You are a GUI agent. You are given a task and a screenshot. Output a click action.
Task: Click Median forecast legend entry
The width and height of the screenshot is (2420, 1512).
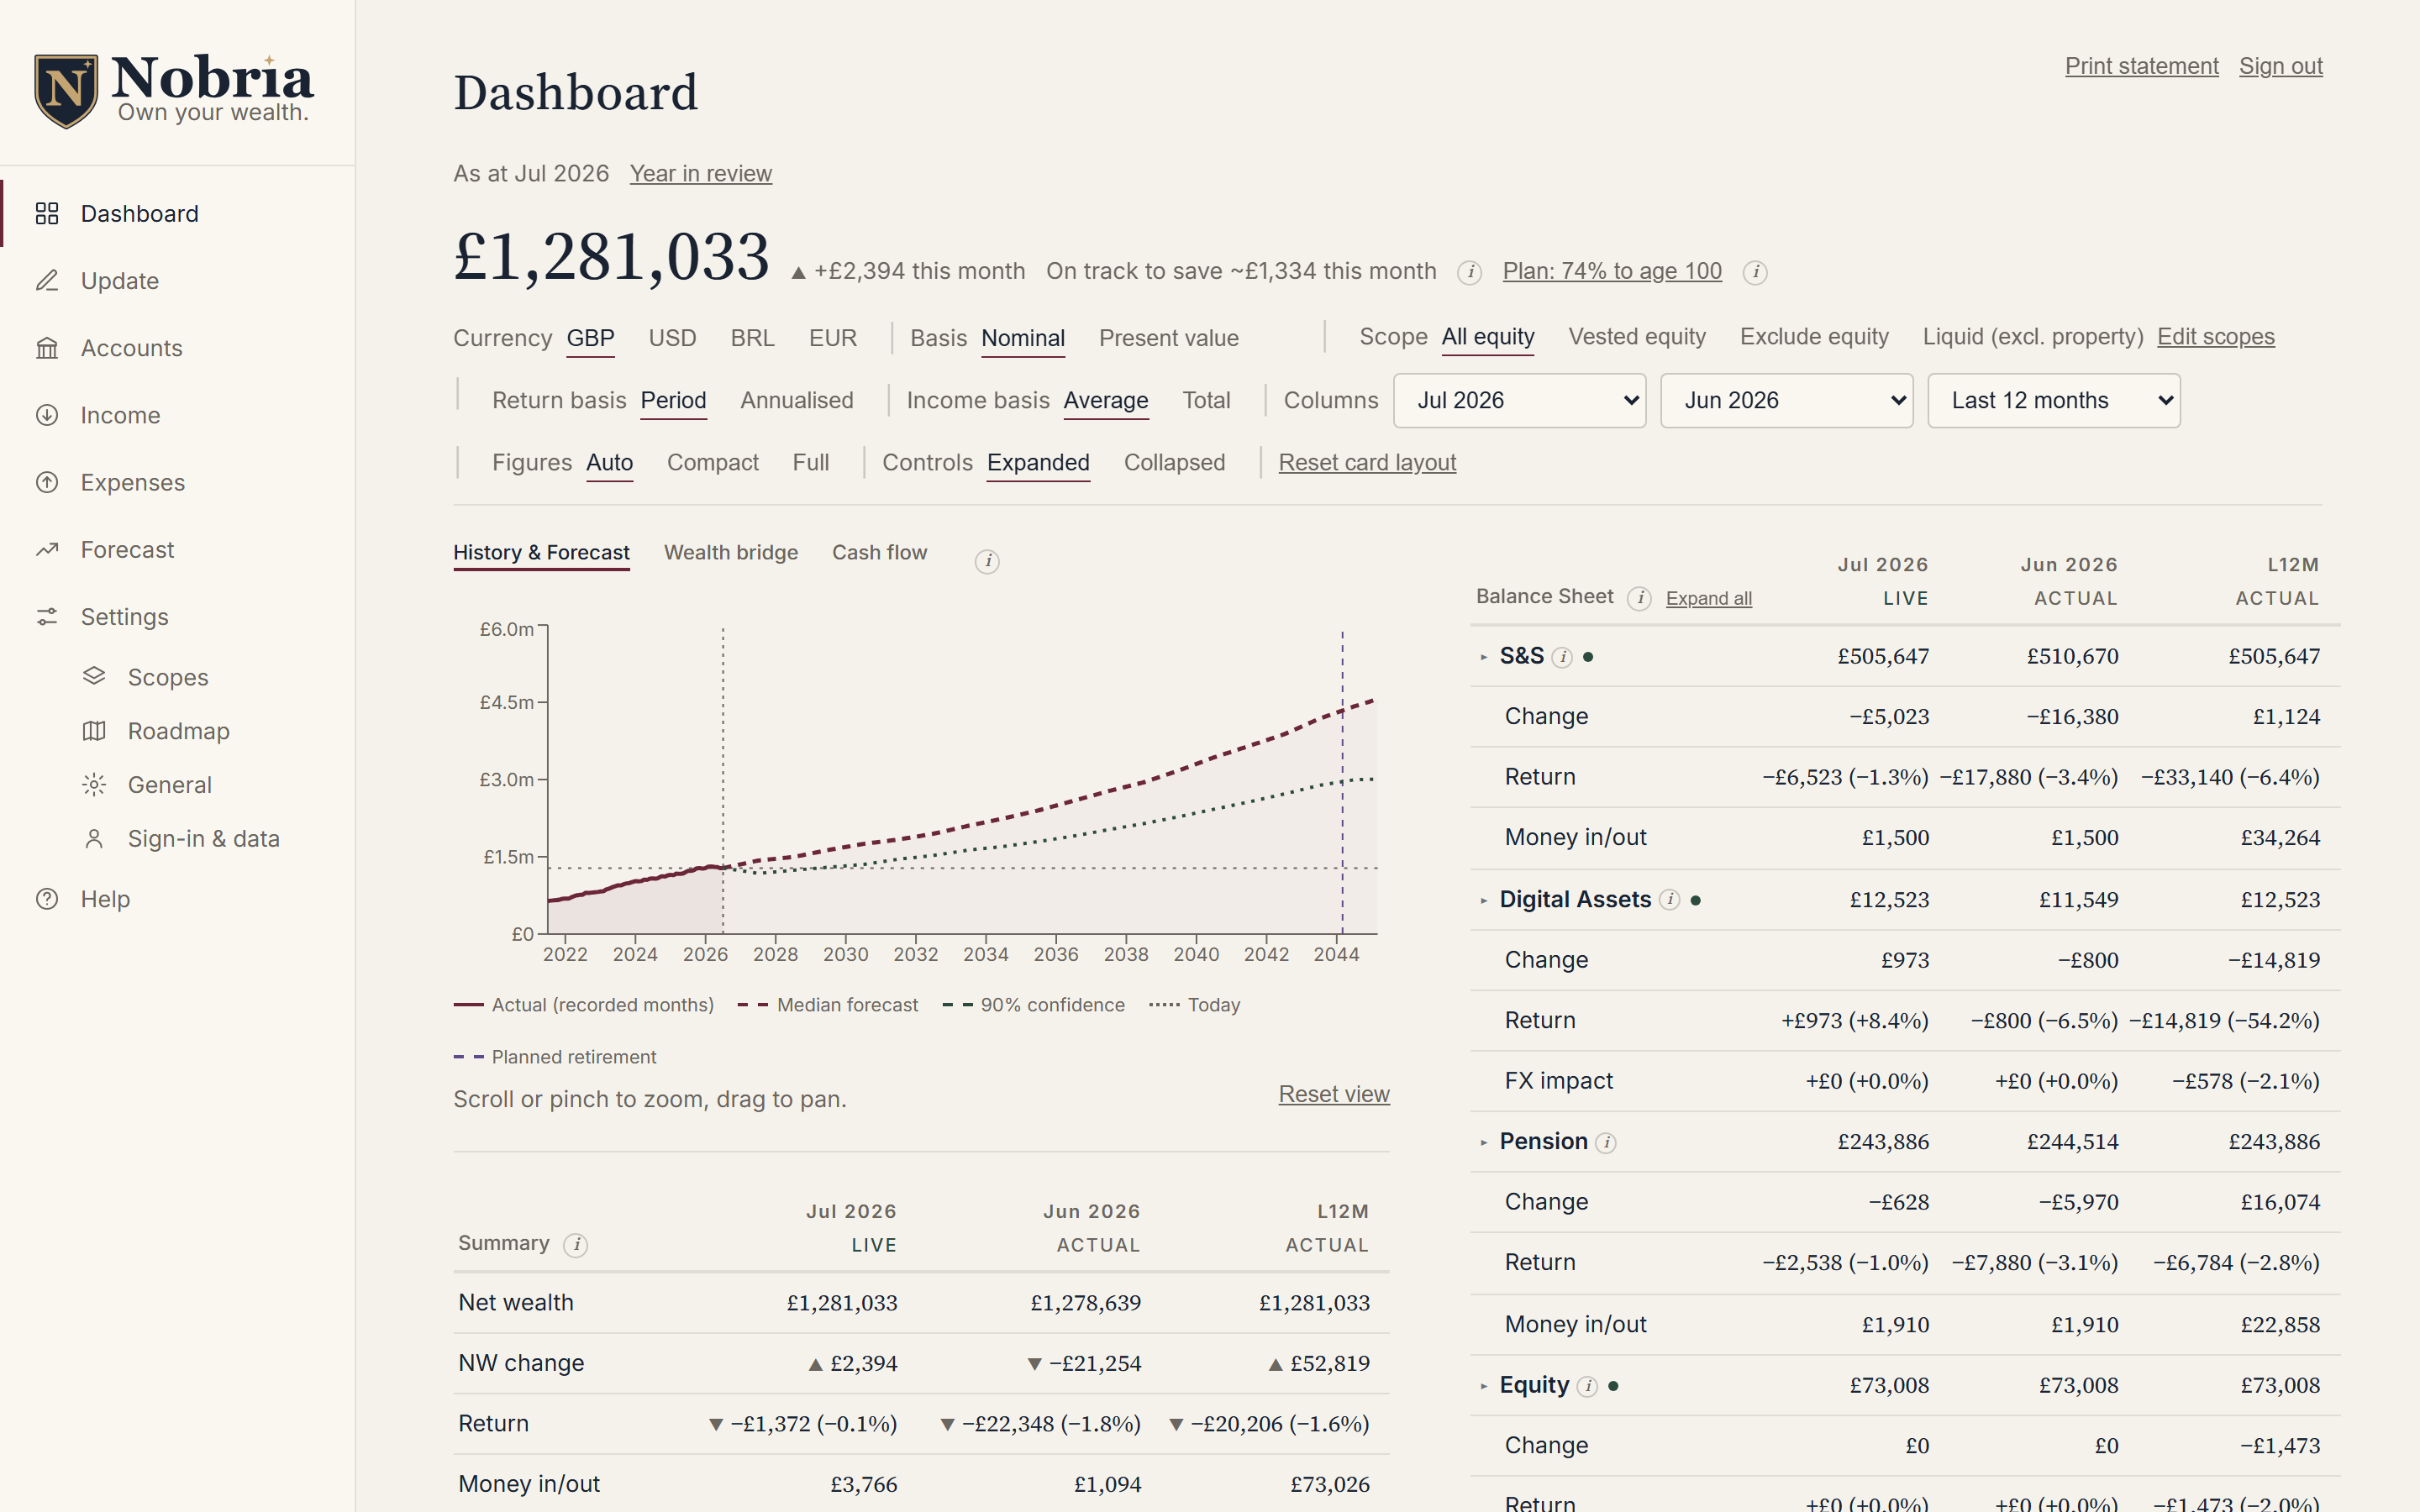[827, 1005]
